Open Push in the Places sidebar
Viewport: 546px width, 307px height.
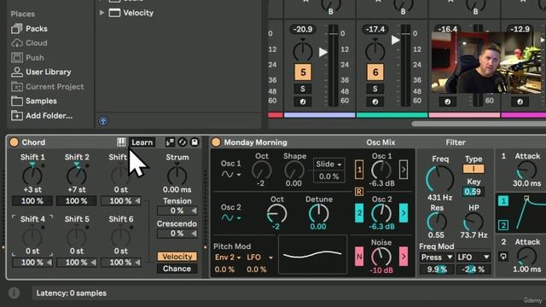(x=27, y=57)
